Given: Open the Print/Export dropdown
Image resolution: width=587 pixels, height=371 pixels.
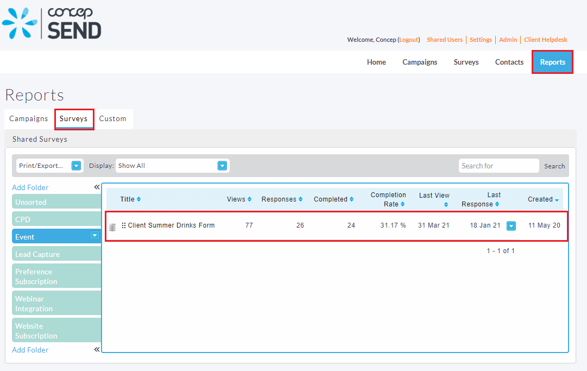Looking at the screenshot, I should tap(77, 166).
